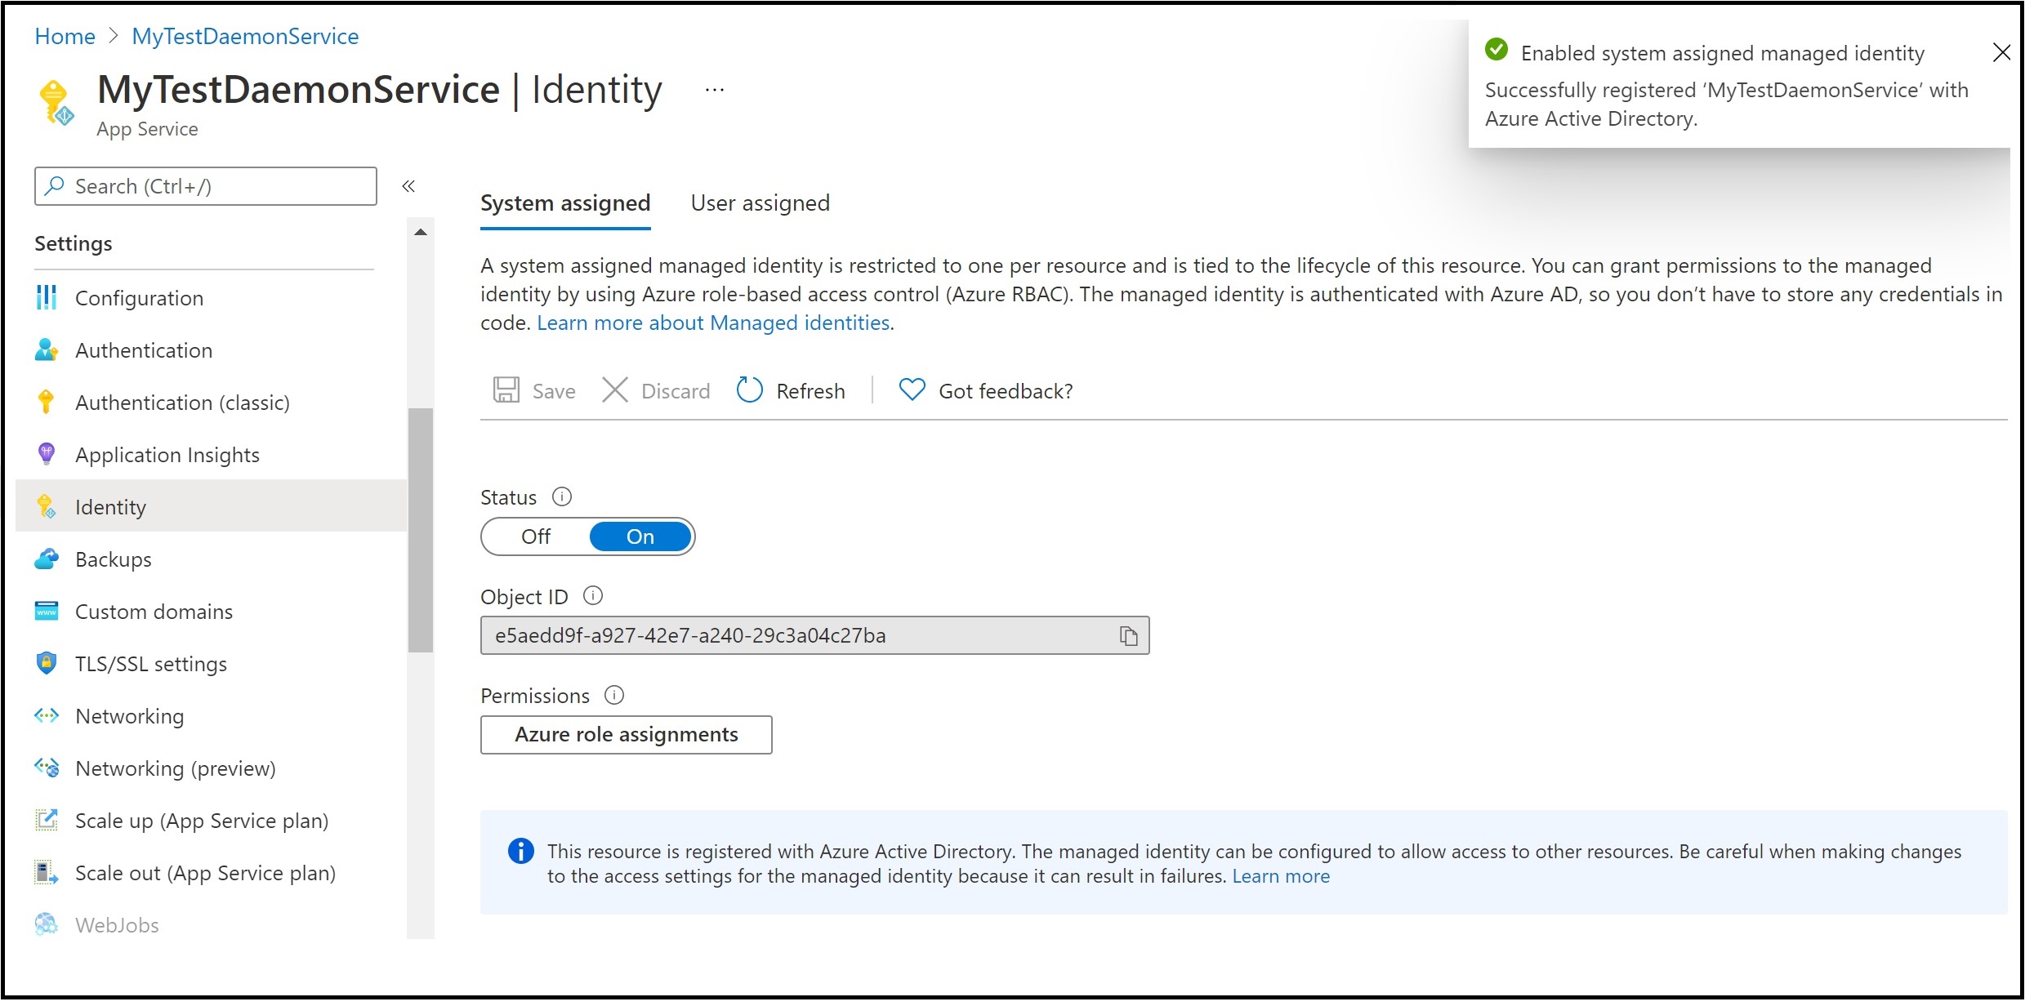The height and width of the screenshot is (1006, 2034).
Task: Open Learn more about Managed identities link
Action: [x=713, y=323]
